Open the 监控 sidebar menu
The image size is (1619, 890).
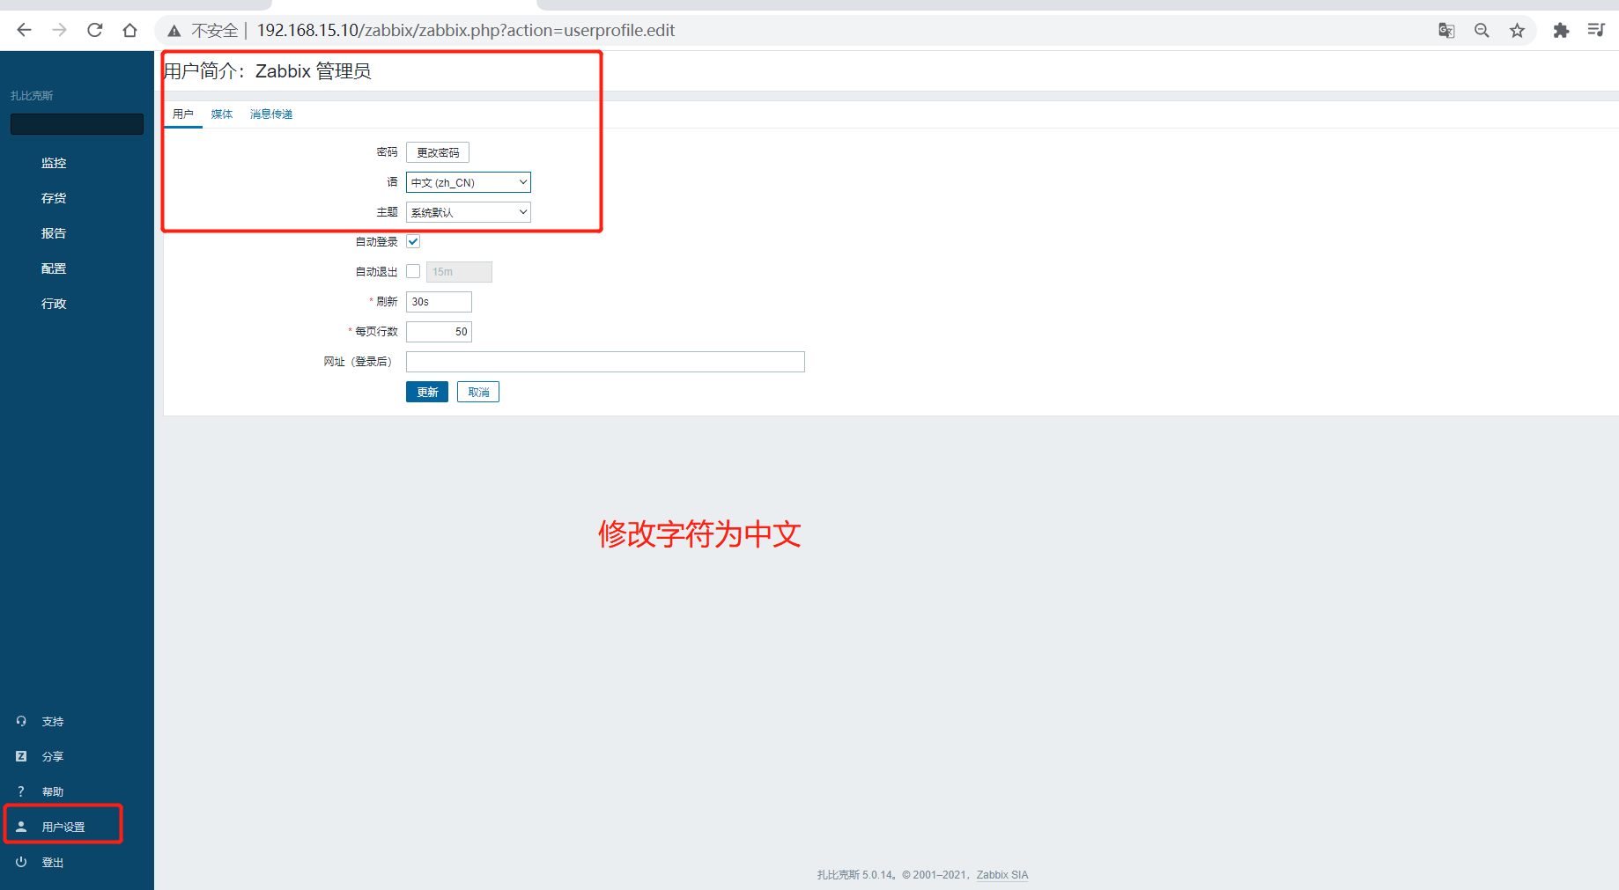(x=54, y=163)
